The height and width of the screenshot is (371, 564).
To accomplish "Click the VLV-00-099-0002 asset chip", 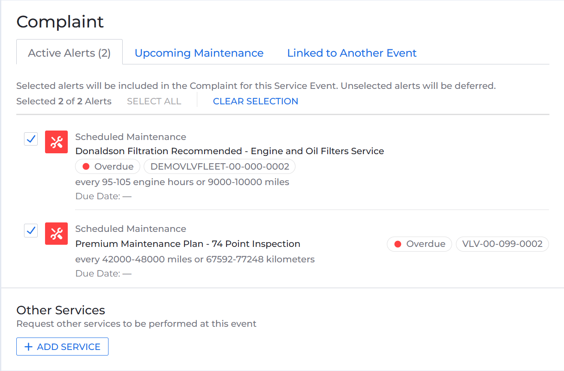I will 502,244.
